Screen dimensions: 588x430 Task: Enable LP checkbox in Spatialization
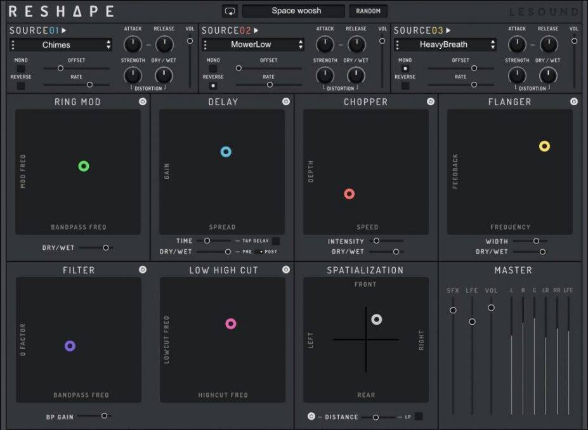[x=419, y=416]
